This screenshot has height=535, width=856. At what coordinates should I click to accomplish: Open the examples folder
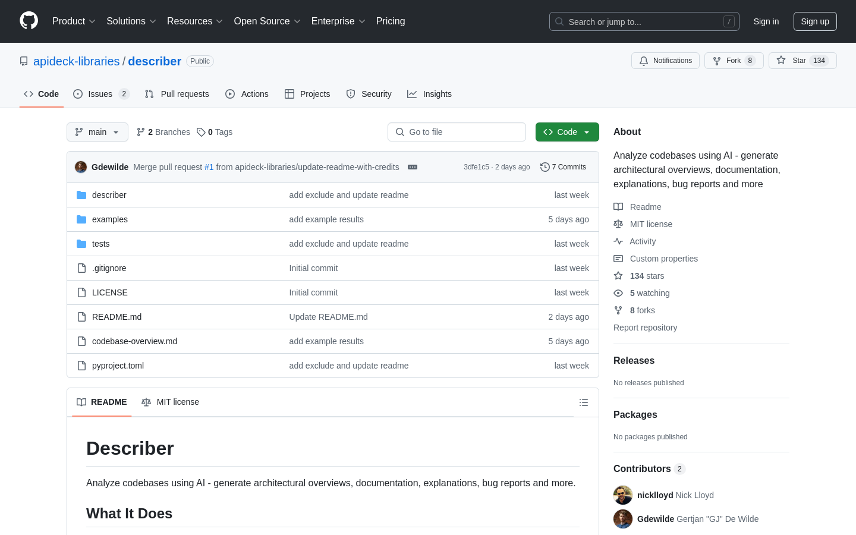pyautogui.click(x=110, y=219)
